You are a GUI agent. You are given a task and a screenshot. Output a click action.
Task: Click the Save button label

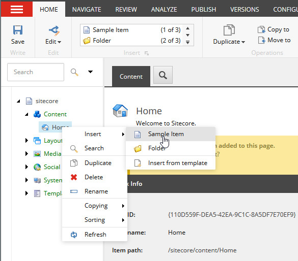(x=18, y=42)
